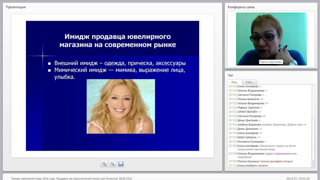Click the webinar title Тренды ювелирной моды 2016

(x=71, y=178)
